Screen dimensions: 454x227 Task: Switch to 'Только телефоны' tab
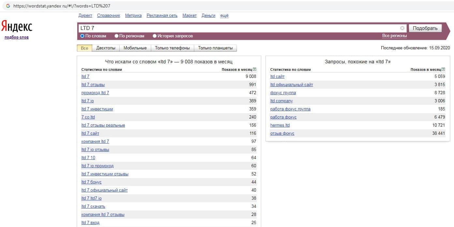coord(172,48)
